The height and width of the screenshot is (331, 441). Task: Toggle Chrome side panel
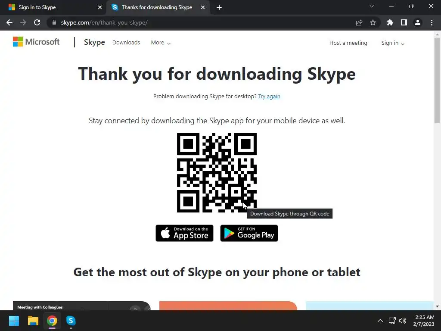point(404,22)
